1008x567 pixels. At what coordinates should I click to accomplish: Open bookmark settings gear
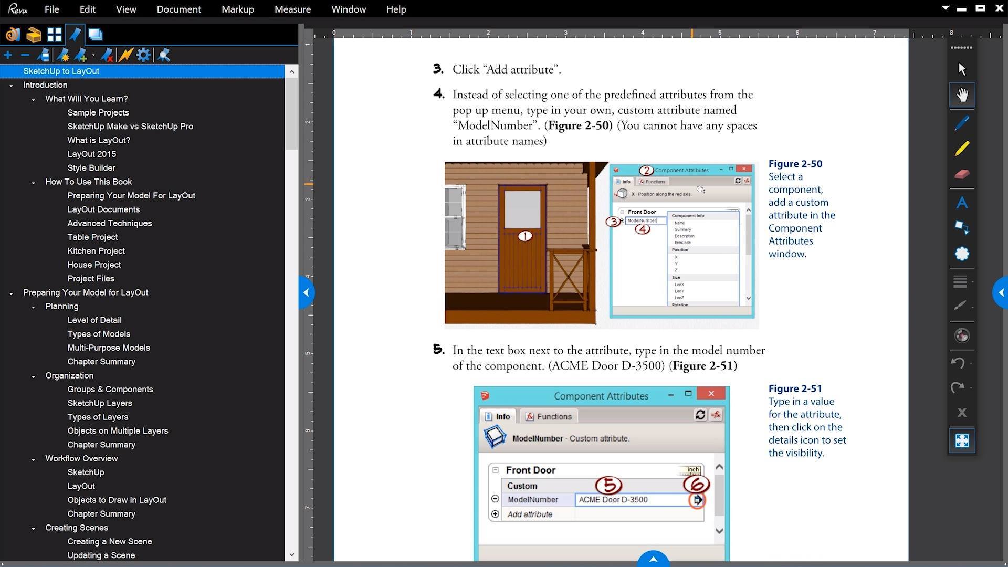143,55
